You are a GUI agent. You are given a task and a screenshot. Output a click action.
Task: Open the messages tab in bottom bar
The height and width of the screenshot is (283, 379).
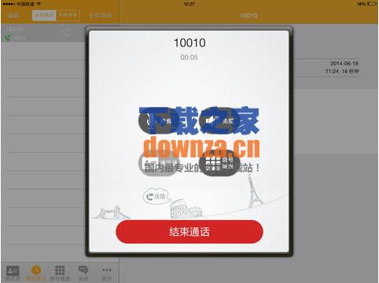click(x=83, y=273)
